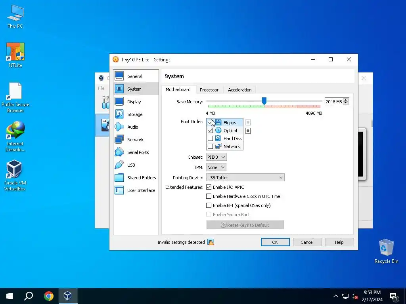Switch to the Motherboard tab
The height and width of the screenshot is (304, 406).
coord(178,89)
